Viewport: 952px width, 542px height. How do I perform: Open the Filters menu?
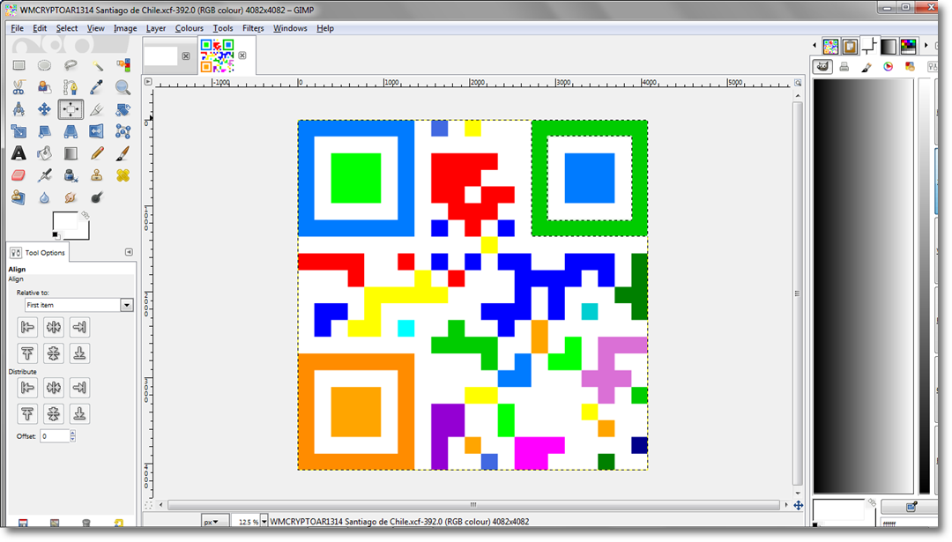click(x=253, y=28)
